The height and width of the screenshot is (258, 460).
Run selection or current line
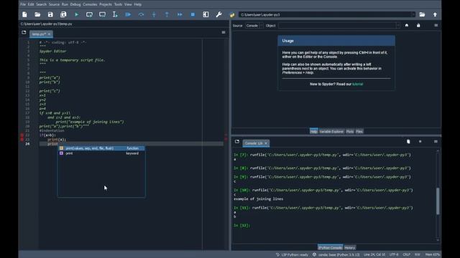coord(115,14)
